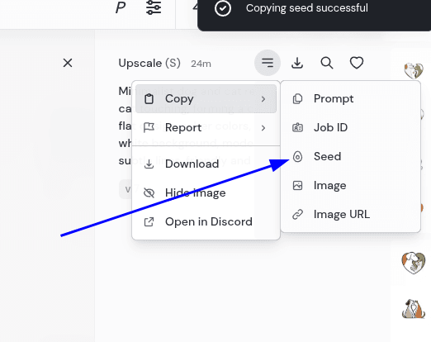Like the image with heart icon
The height and width of the screenshot is (342, 431).
point(357,63)
